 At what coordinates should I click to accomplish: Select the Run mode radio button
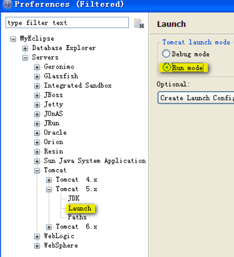click(x=167, y=67)
